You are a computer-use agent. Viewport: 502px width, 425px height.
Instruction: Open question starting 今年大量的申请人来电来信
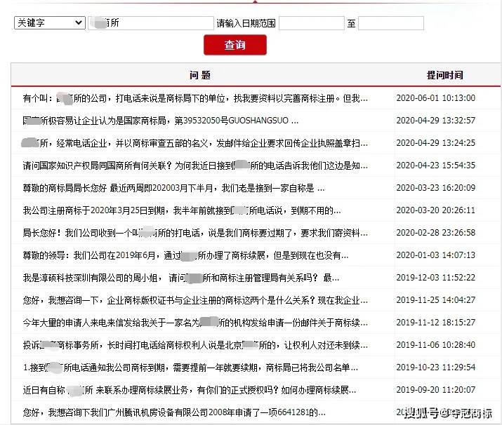tap(195, 323)
